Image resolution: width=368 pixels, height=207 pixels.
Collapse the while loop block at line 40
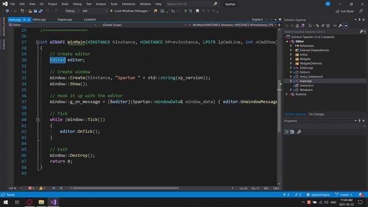click(37, 120)
